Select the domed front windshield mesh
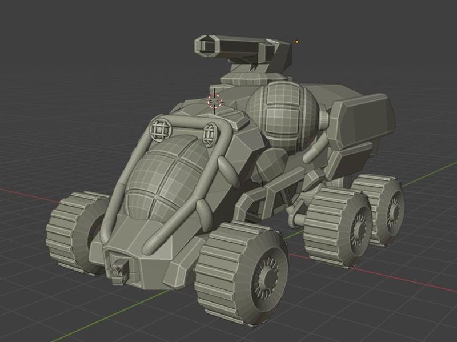This screenshot has width=457, height=342. click(166, 178)
